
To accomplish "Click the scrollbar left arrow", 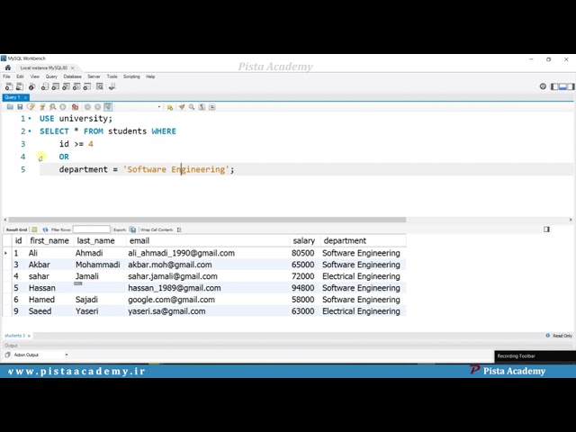I will [5, 220].
